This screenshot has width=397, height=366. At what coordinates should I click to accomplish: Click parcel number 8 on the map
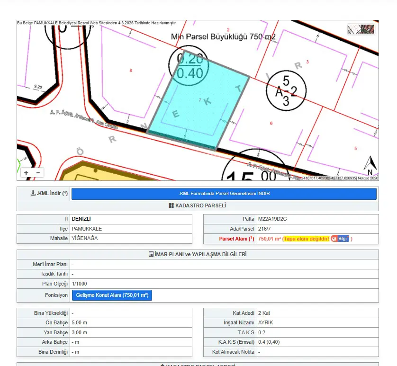(131, 71)
